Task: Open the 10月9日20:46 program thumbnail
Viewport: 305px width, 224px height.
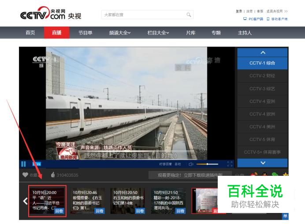Action: point(88,201)
